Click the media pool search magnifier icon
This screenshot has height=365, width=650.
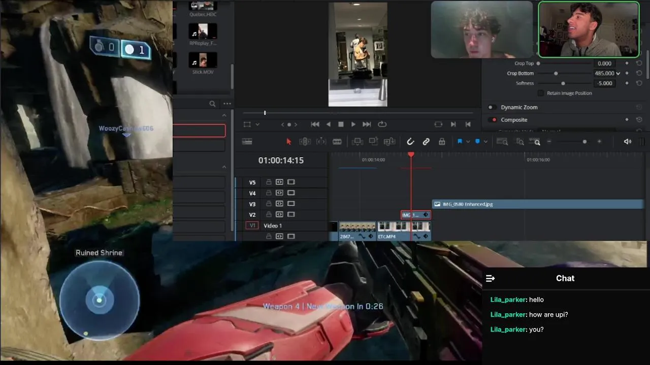(212, 103)
